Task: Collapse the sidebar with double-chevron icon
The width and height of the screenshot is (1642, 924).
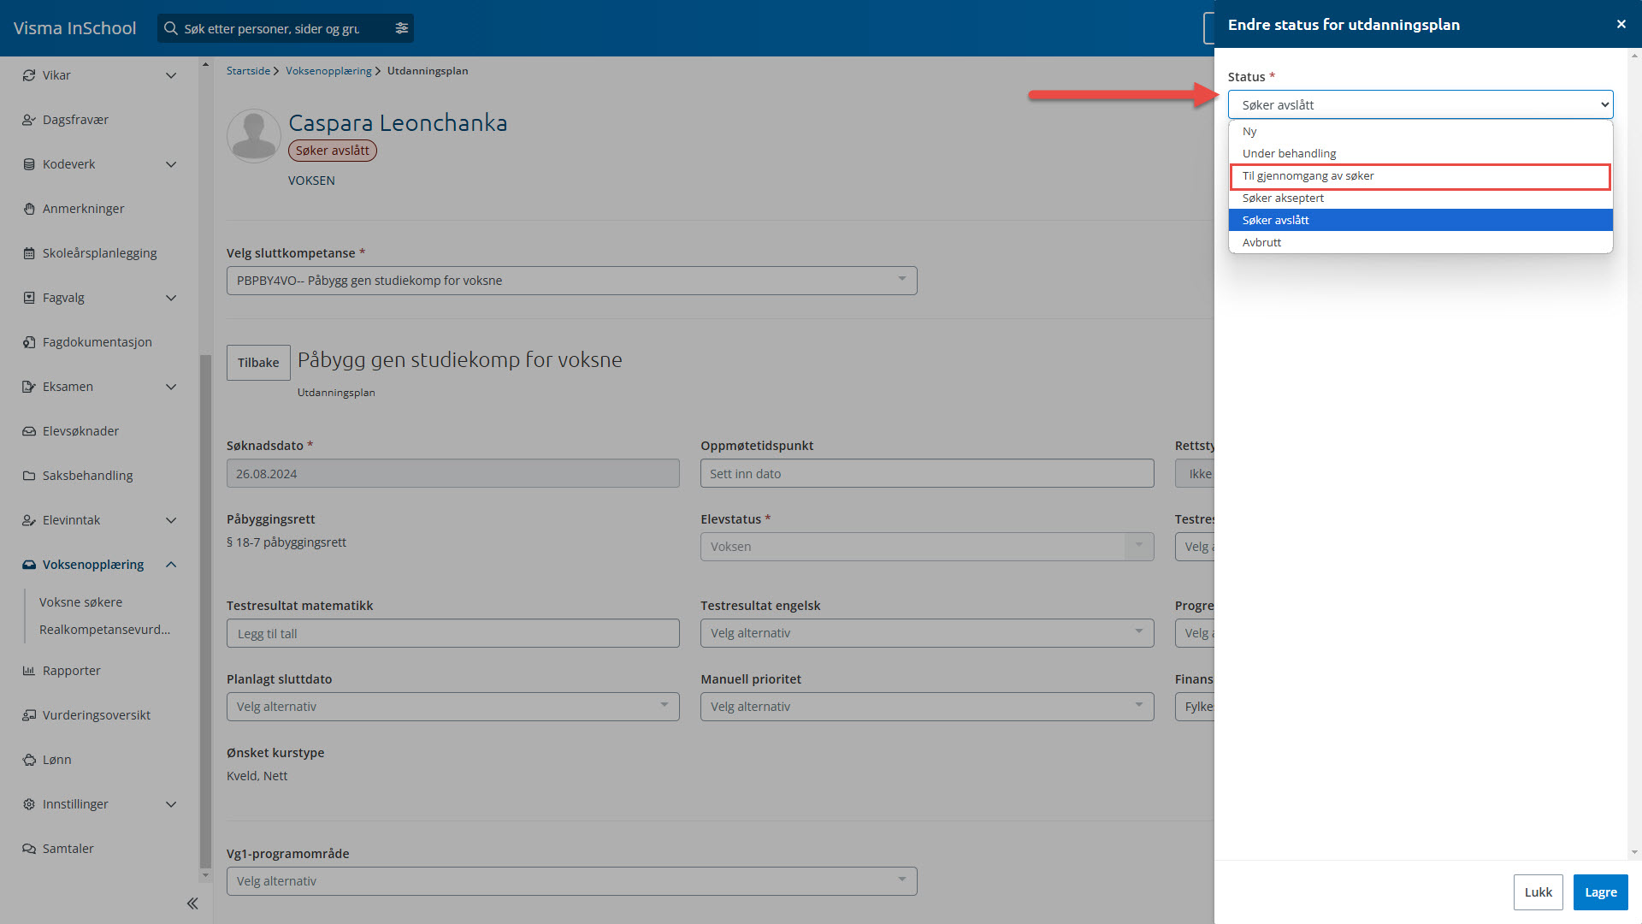Action: pyautogui.click(x=192, y=903)
